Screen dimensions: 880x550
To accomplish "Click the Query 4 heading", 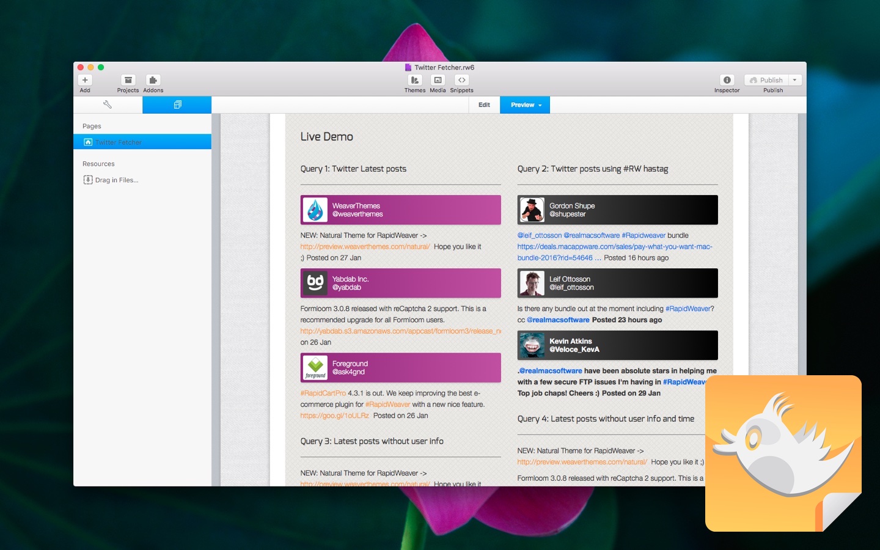I will pos(606,419).
